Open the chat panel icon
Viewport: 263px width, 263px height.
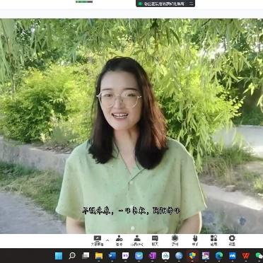click(155, 240)
